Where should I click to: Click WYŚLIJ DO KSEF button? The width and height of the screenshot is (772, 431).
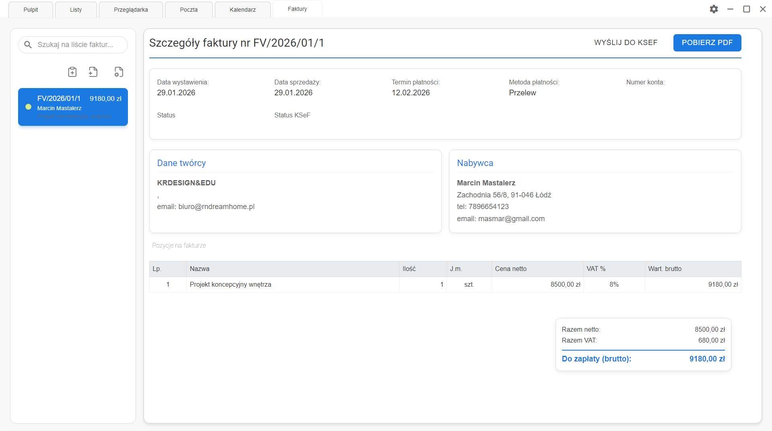[626, 43]
